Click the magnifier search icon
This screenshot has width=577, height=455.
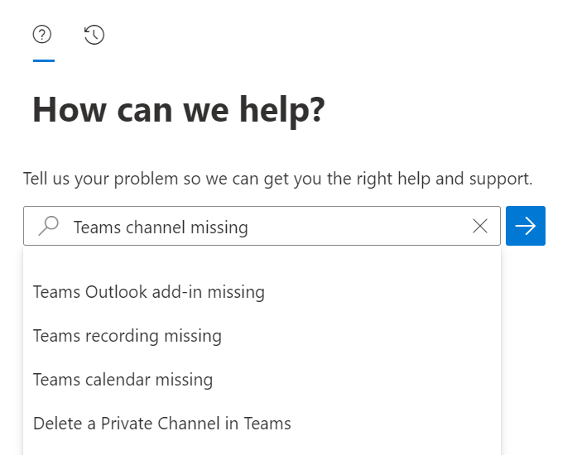(x=49, y=226)
